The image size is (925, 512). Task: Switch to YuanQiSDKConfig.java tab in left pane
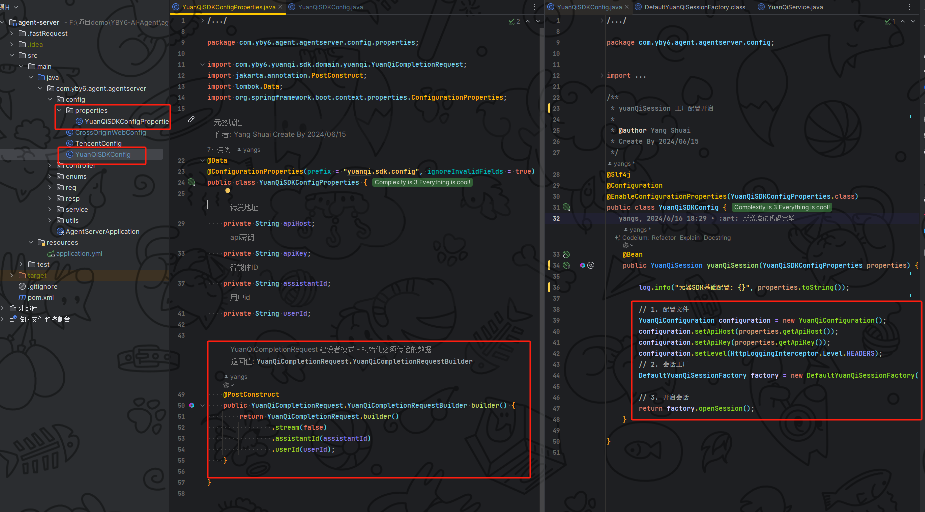pos(326,7)
